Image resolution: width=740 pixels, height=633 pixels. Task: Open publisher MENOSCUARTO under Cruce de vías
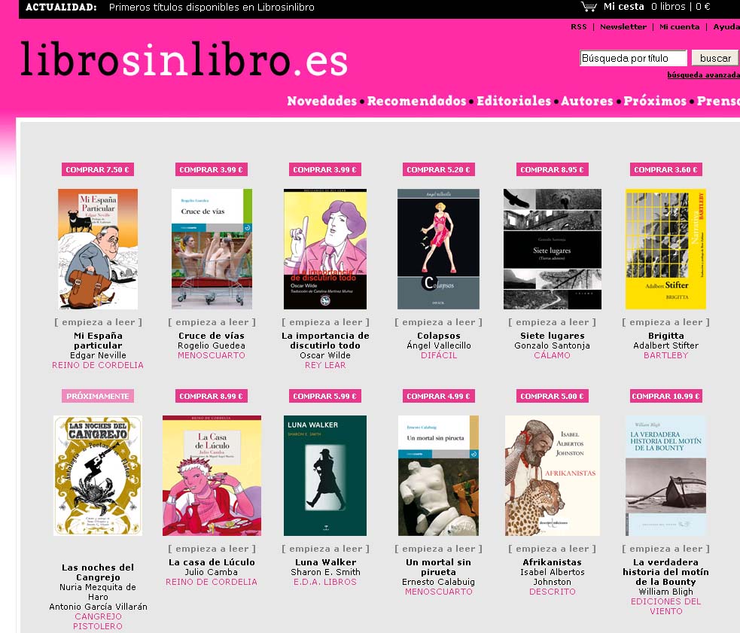point(212,355)
